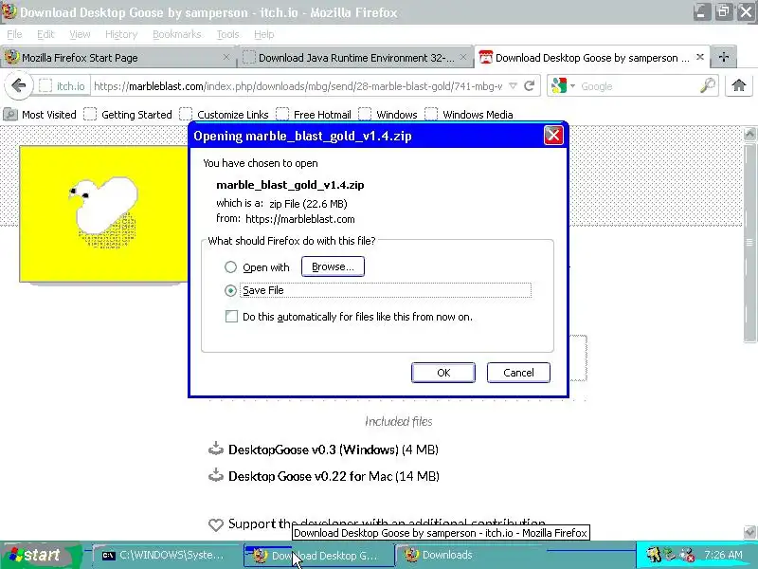Open a new tab with plus button

(x=724, y=57)
